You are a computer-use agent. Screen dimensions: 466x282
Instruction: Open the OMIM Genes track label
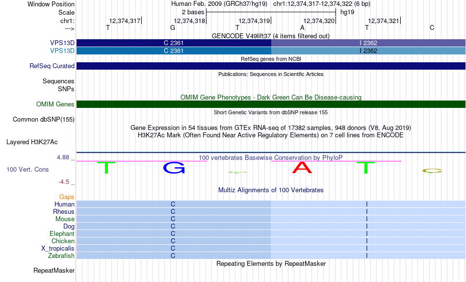[x=55, y=104]
